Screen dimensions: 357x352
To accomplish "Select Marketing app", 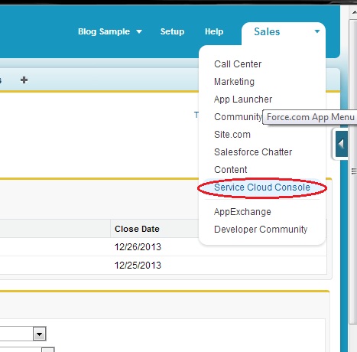I will point(234,82).
